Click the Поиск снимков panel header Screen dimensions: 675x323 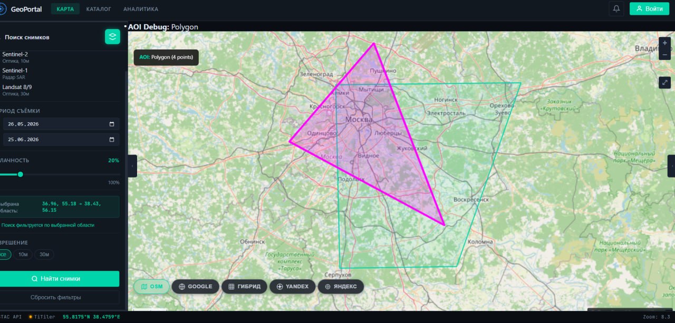click(x=27, y=37)
